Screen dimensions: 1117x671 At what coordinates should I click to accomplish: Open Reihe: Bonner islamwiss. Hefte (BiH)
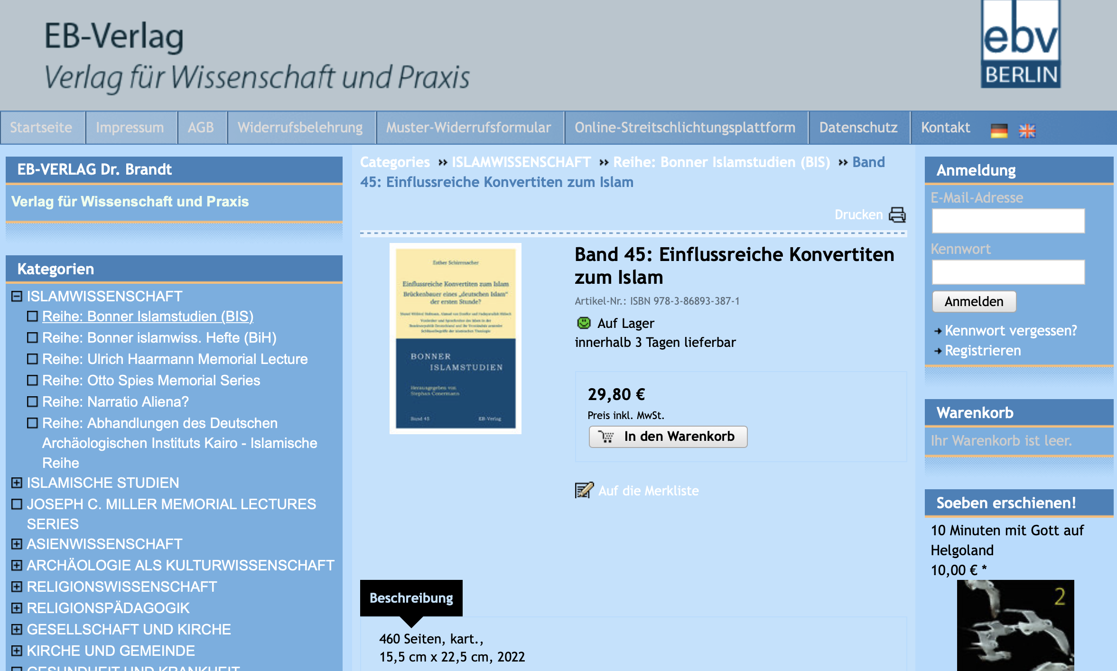pyautogui.click(x=159, y=338)
